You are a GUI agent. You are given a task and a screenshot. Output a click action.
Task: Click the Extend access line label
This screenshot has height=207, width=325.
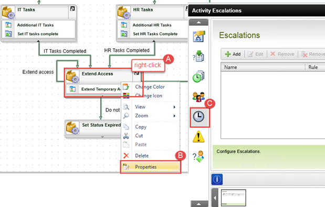(x=38, y=72)
